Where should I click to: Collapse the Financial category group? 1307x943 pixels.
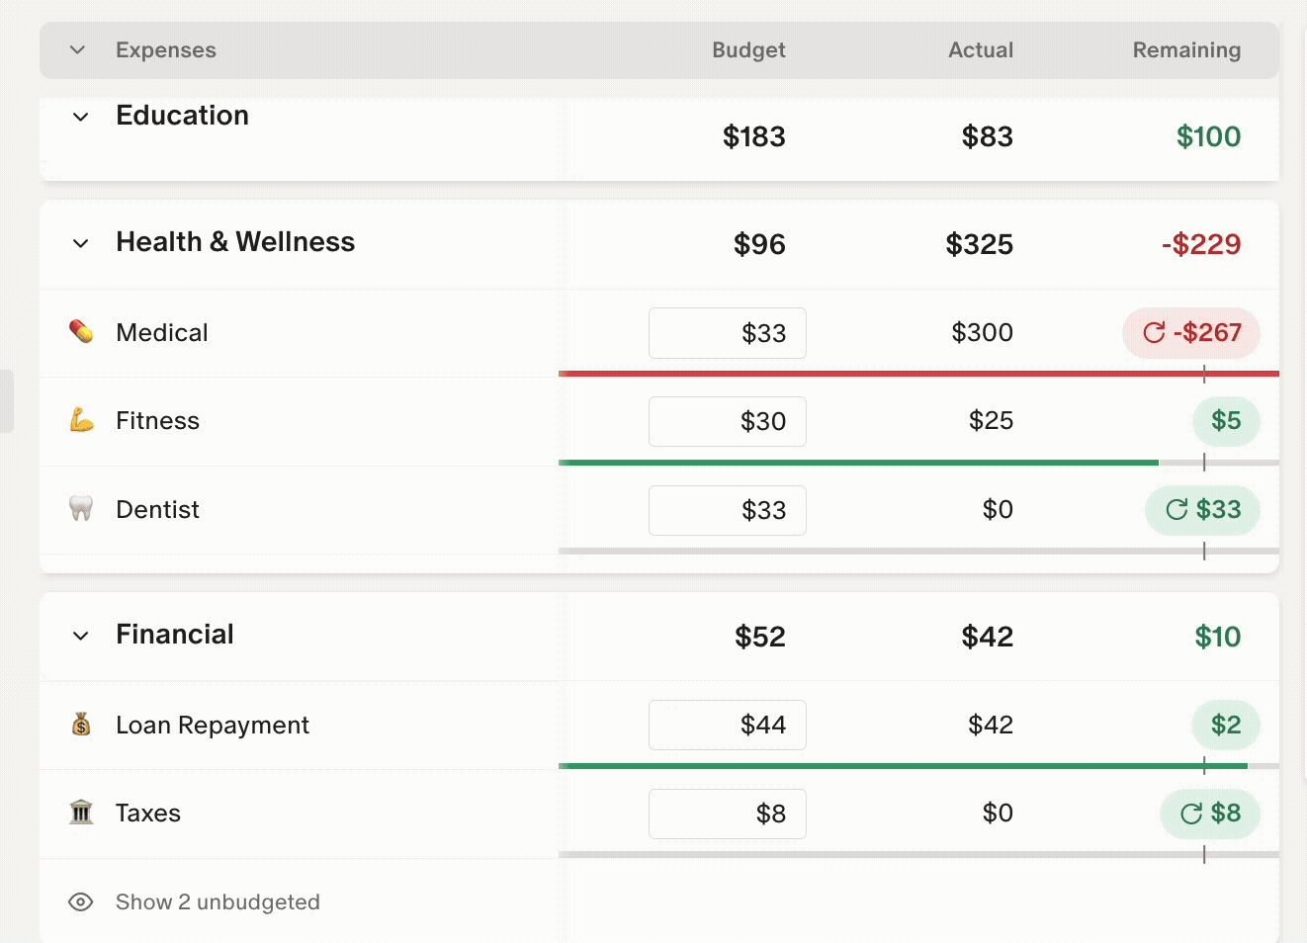81,636
